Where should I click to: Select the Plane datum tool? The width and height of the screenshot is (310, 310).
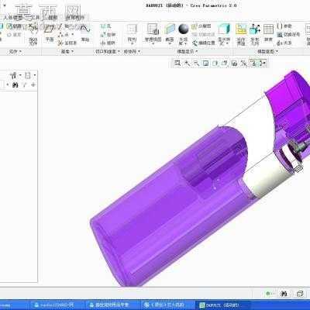click(50, 32)
